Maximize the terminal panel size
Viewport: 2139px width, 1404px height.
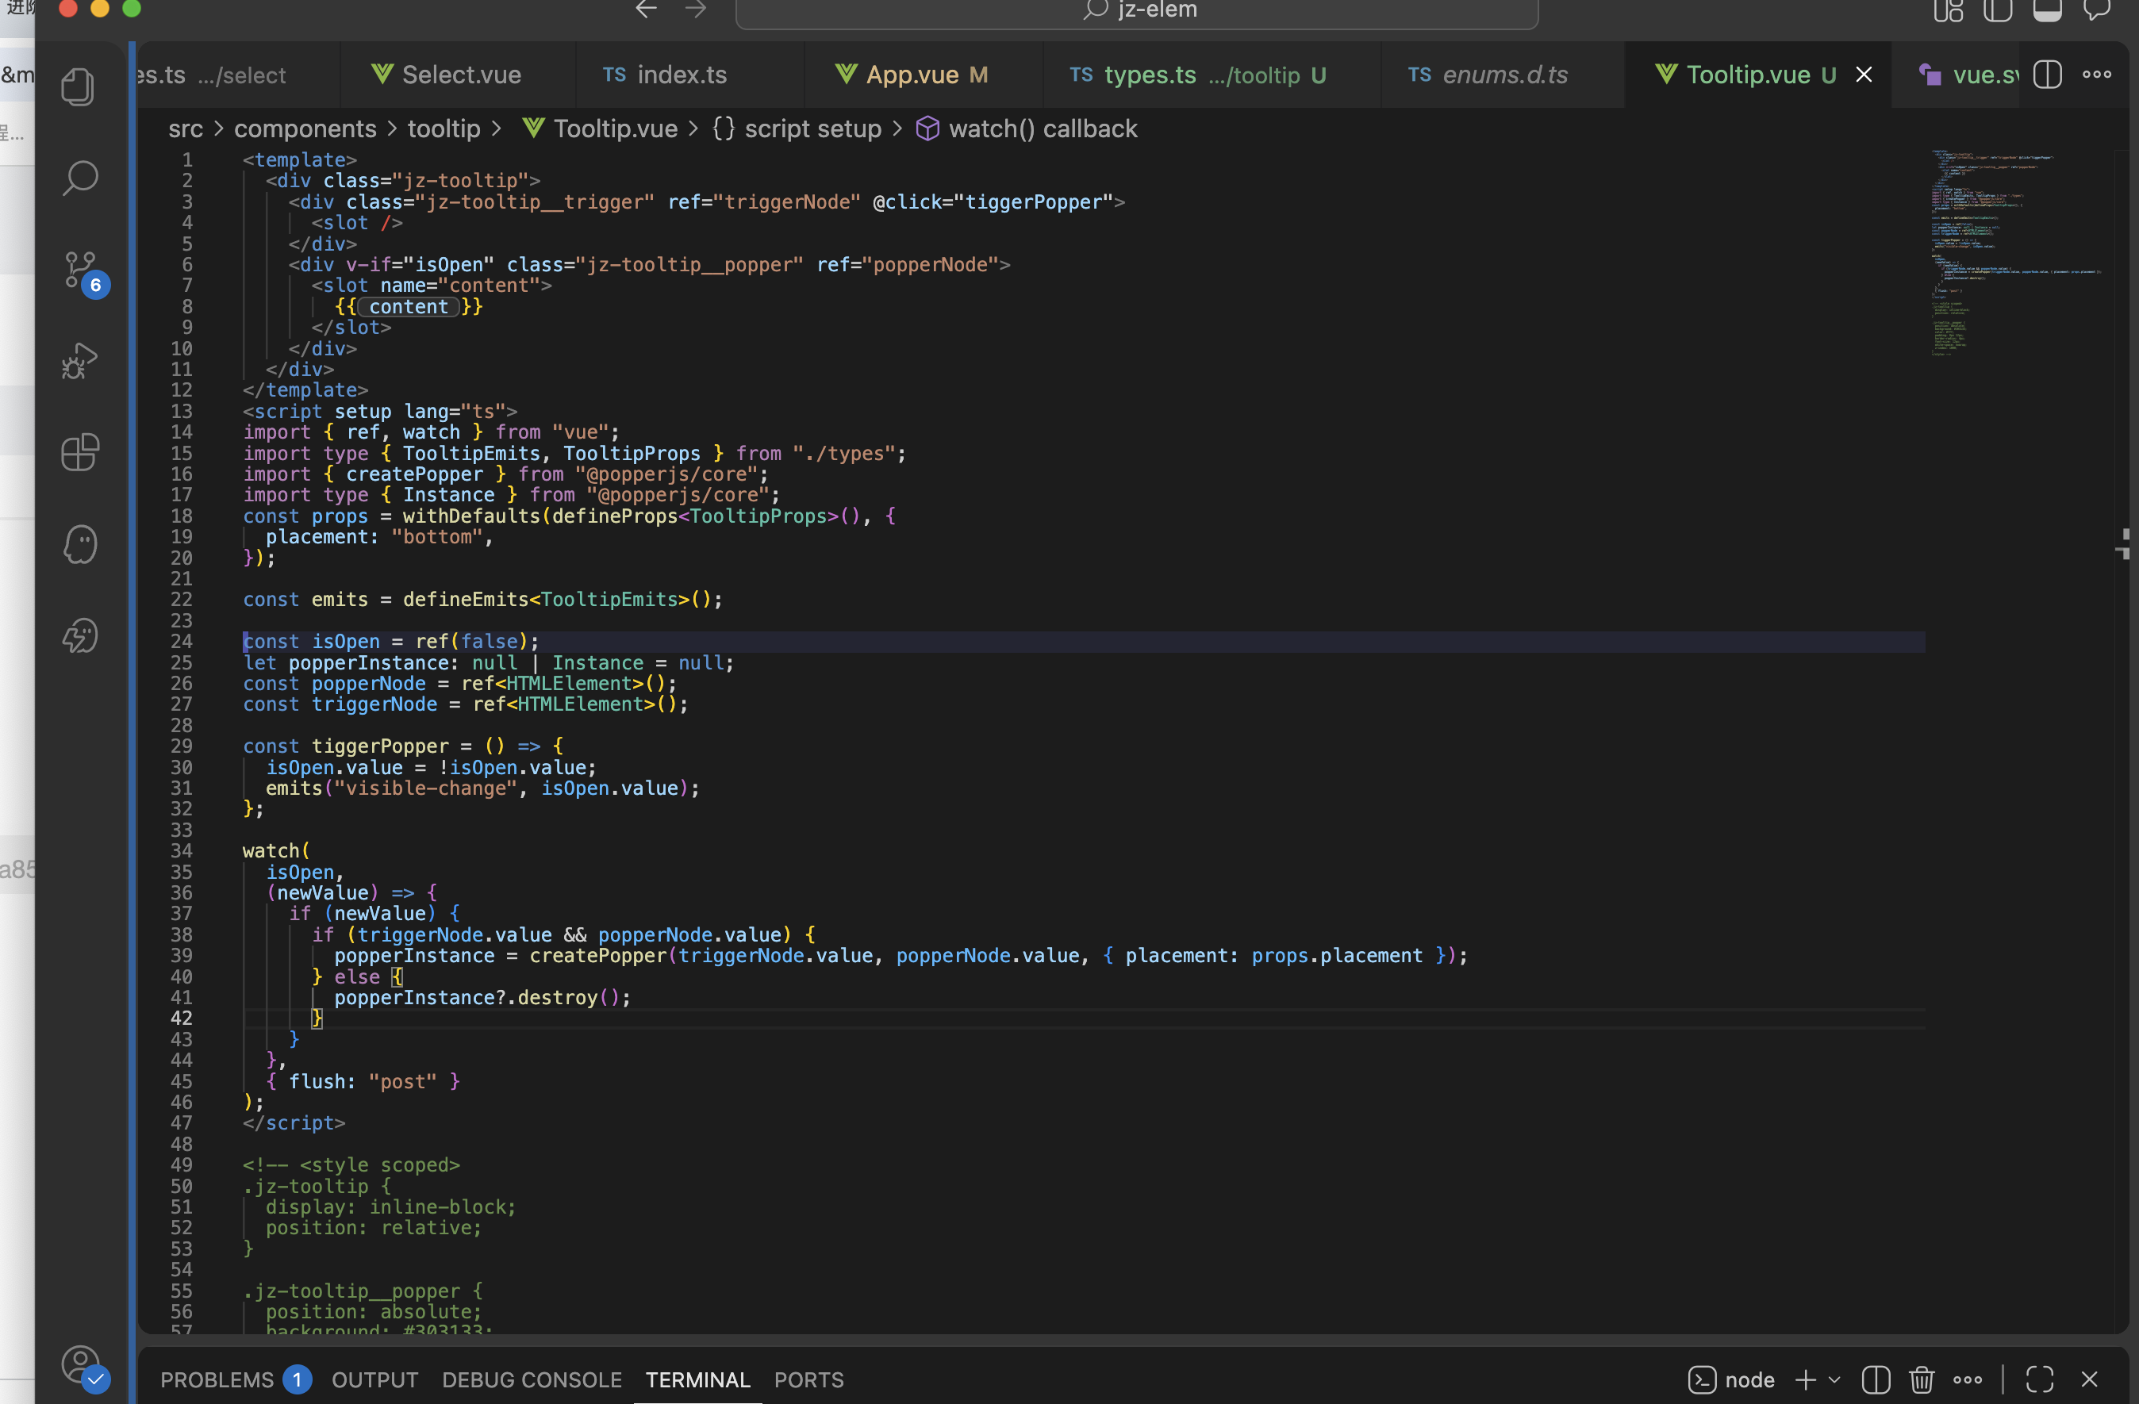(2039, 1379)
